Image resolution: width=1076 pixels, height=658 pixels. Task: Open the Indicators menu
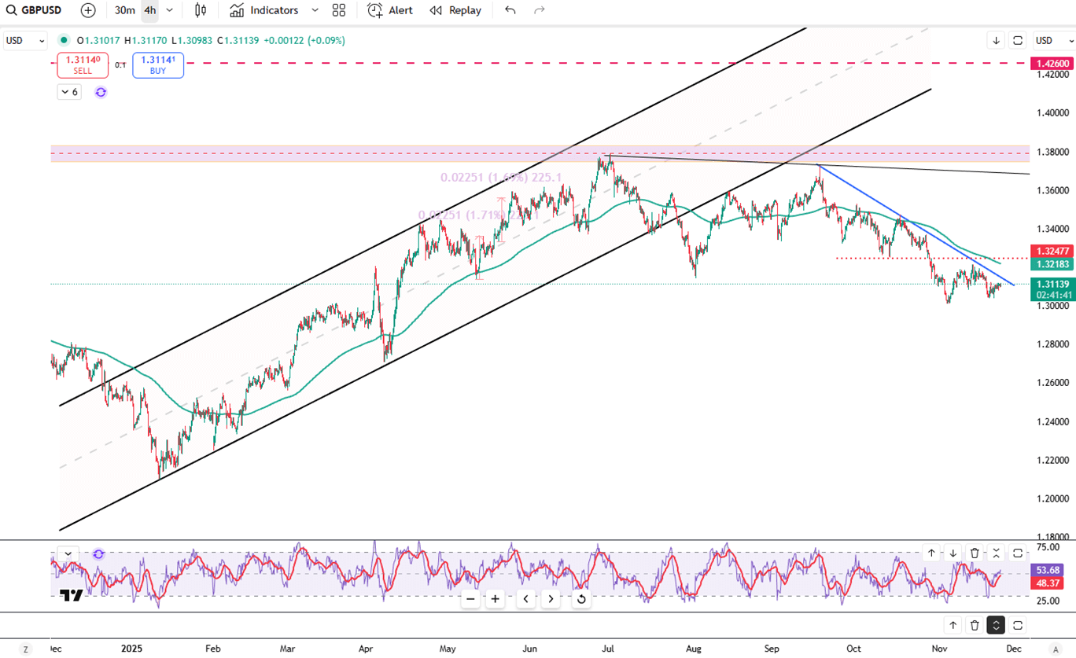point(265,10)
